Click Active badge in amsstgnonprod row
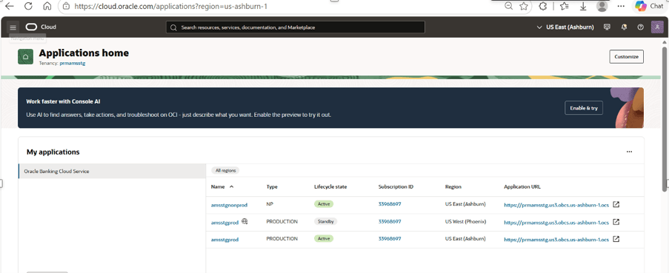The height and width of the screenshot is (273, 669). coord(324,204)
